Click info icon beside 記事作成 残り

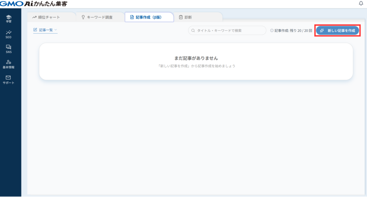[272, 31]
